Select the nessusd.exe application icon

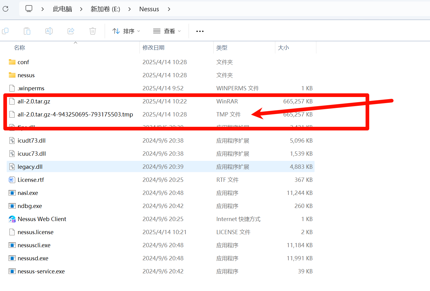(12, 258)
